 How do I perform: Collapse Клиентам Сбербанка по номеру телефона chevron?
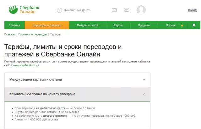144,94
